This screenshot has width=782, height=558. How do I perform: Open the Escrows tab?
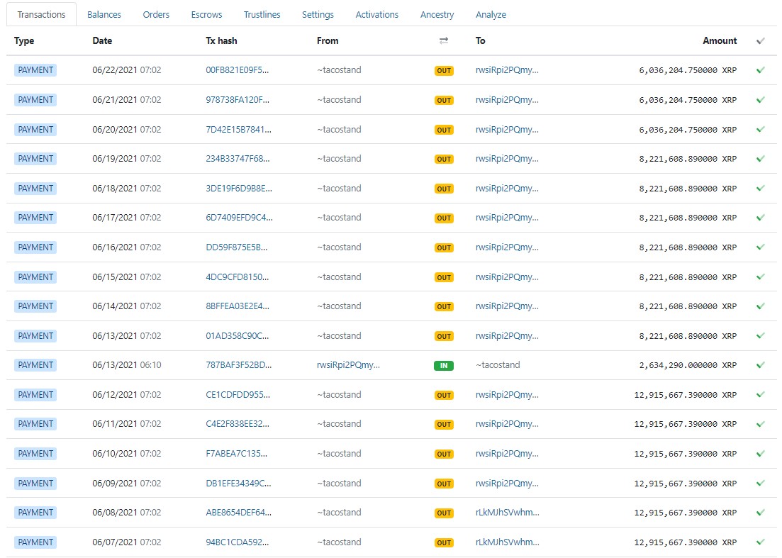click(x=206, y=14)
